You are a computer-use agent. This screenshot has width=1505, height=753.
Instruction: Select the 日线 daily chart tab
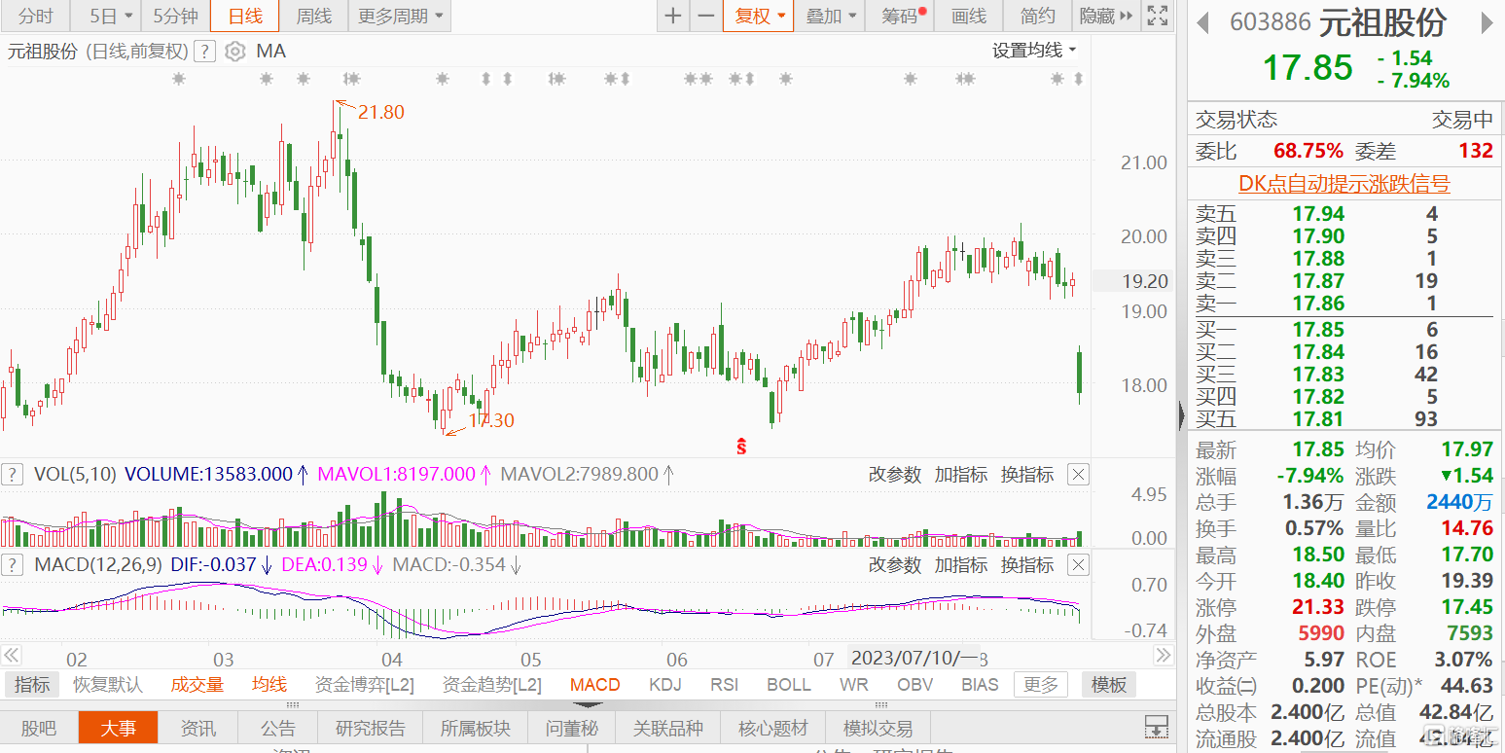[x=244, y=16]
